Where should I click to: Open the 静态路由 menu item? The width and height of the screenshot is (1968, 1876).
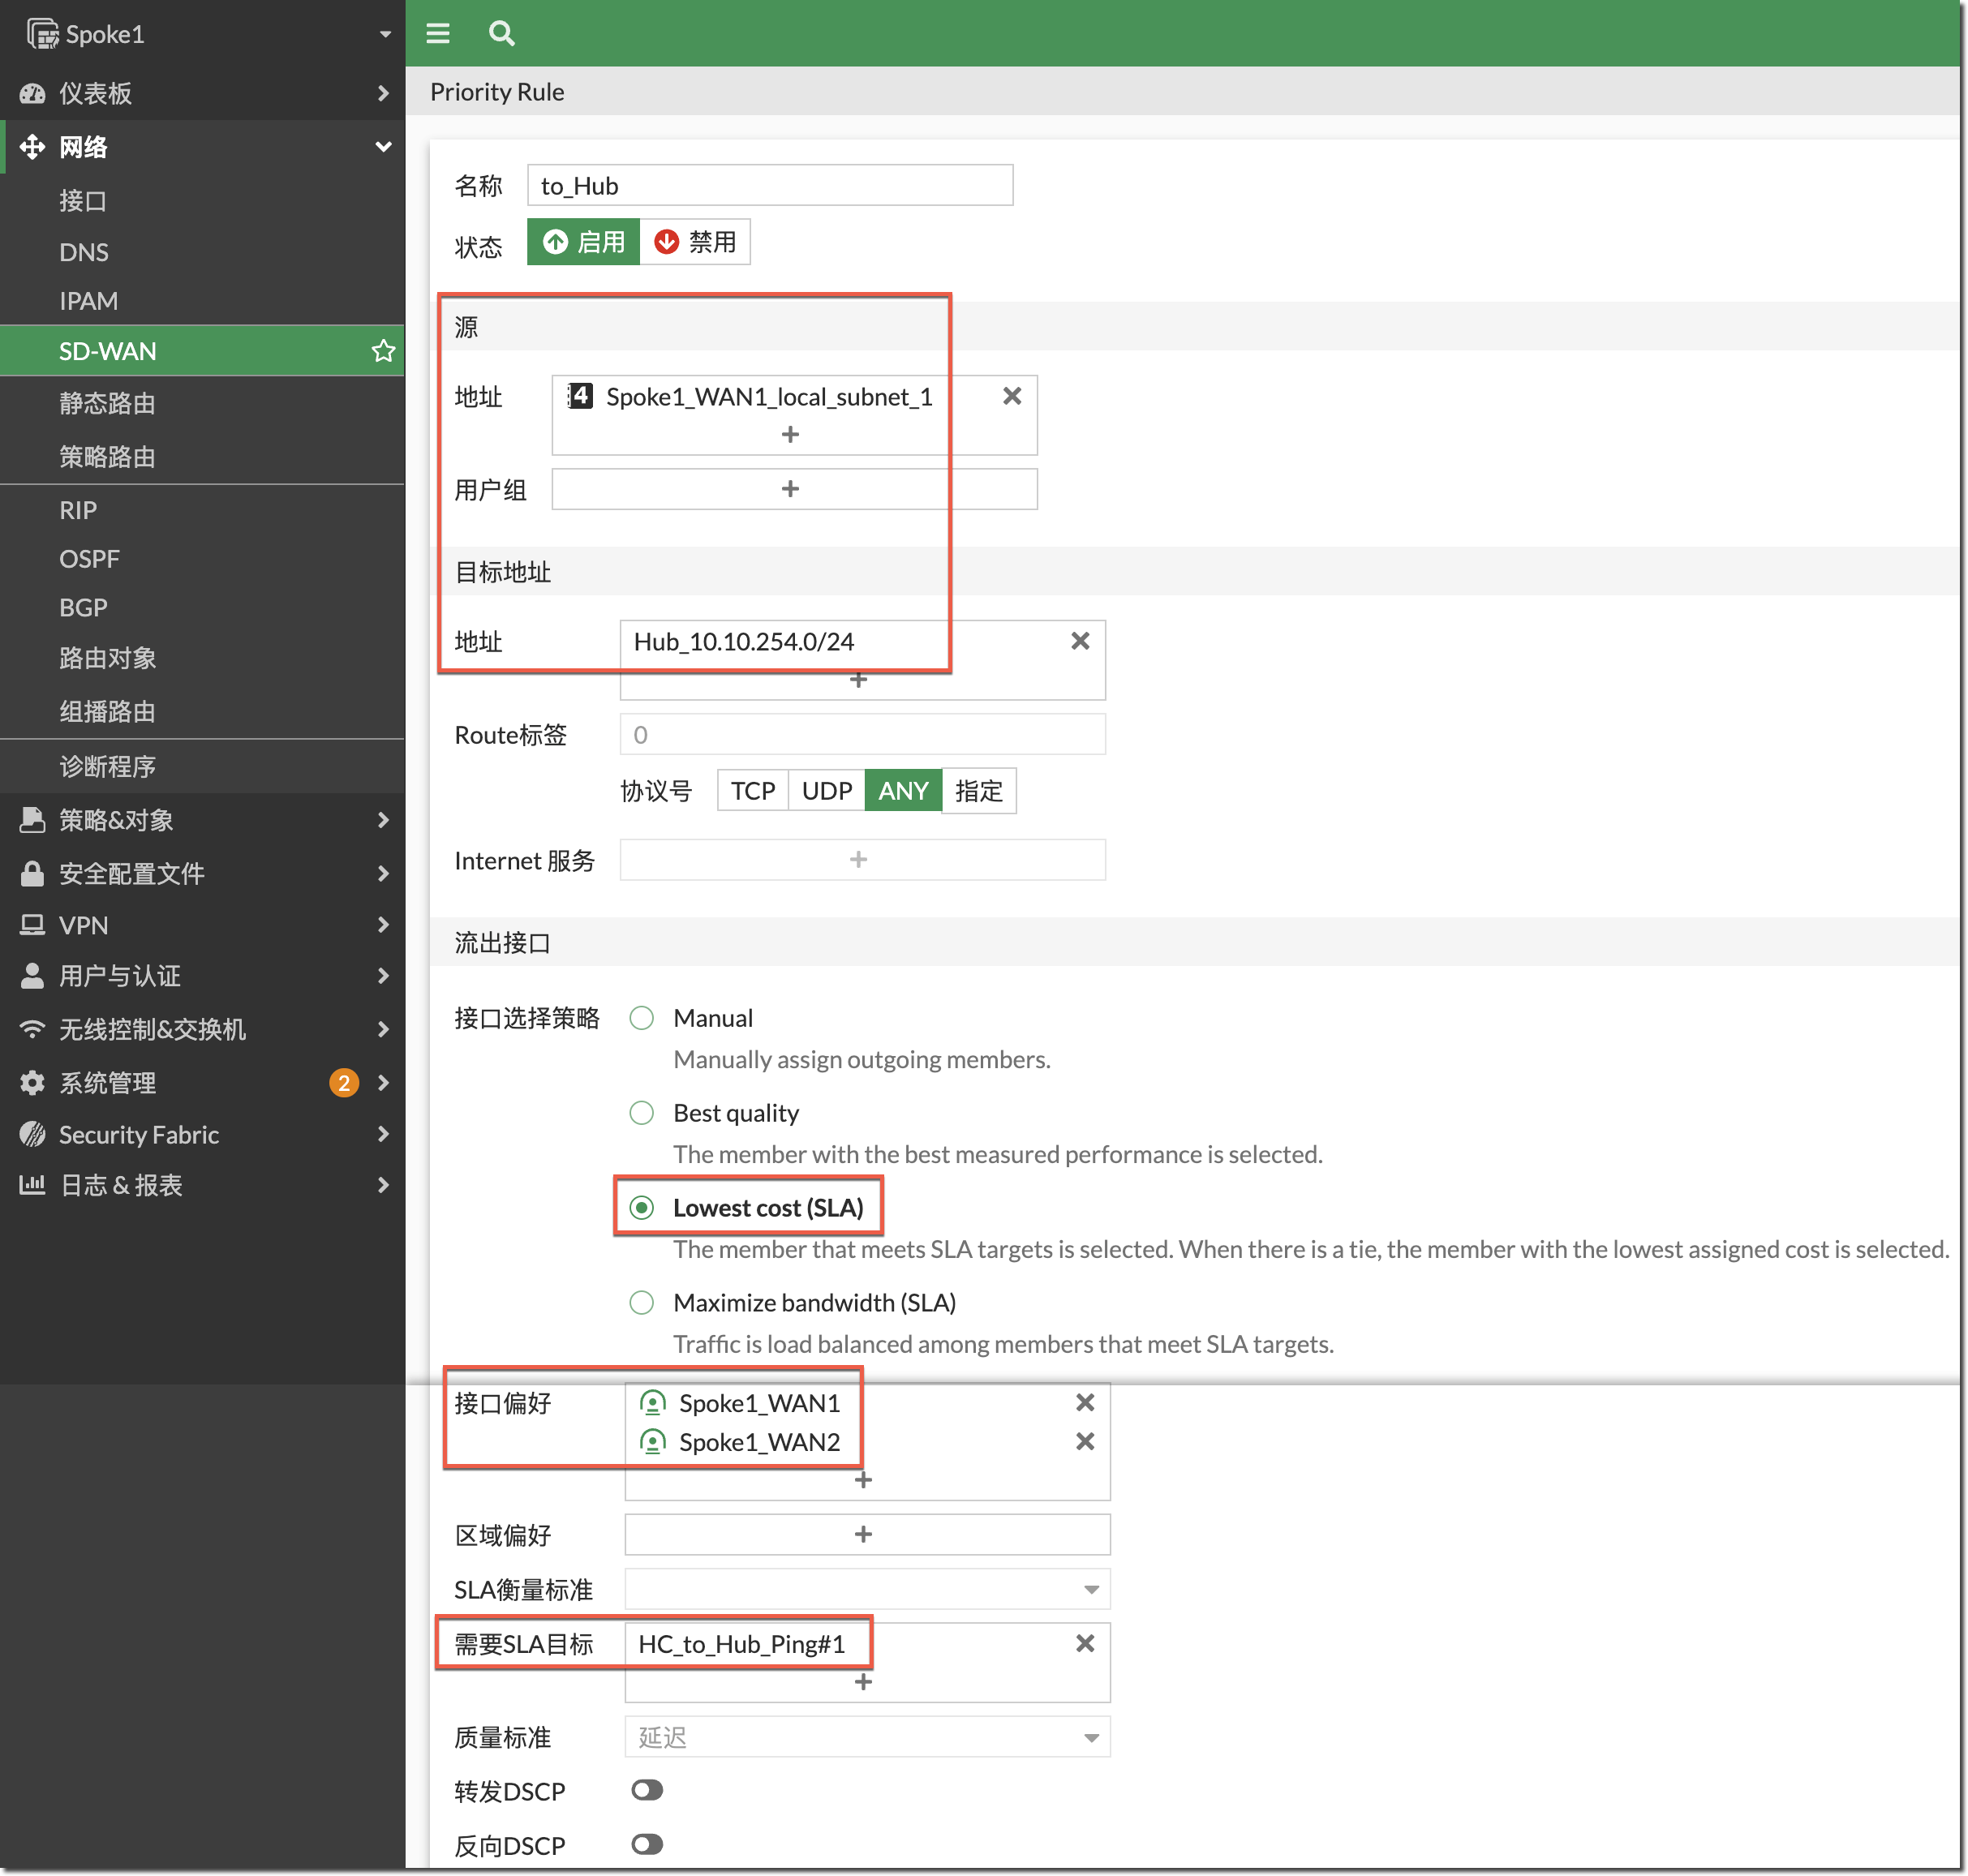tap(108, 404)
